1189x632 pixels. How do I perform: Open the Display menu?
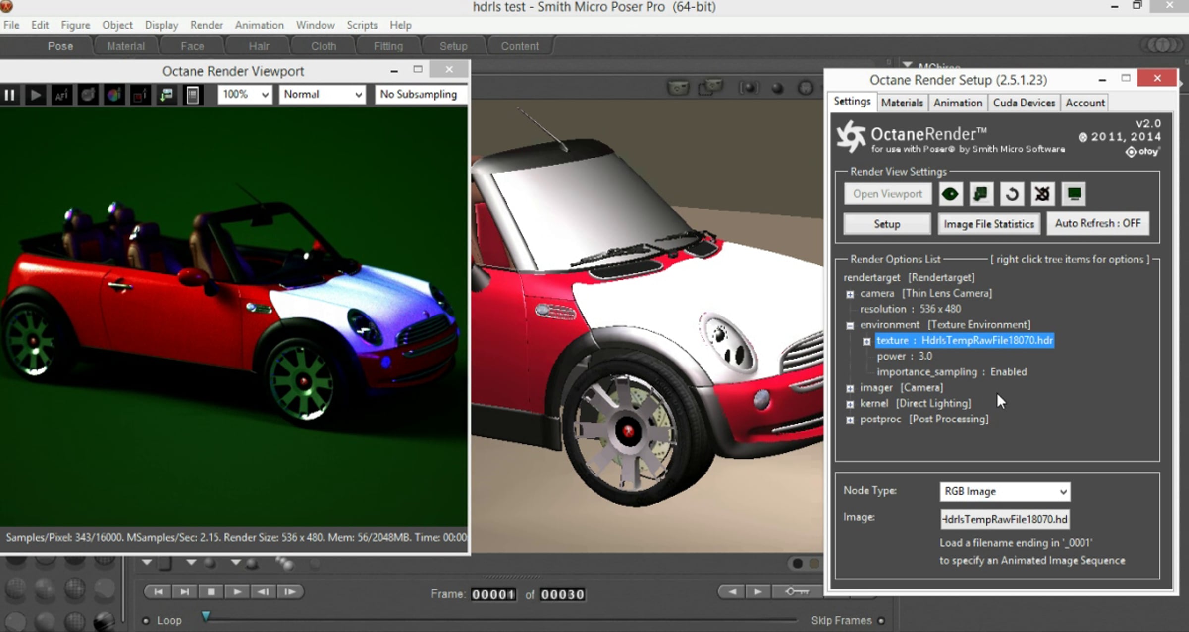pos(162,25)
